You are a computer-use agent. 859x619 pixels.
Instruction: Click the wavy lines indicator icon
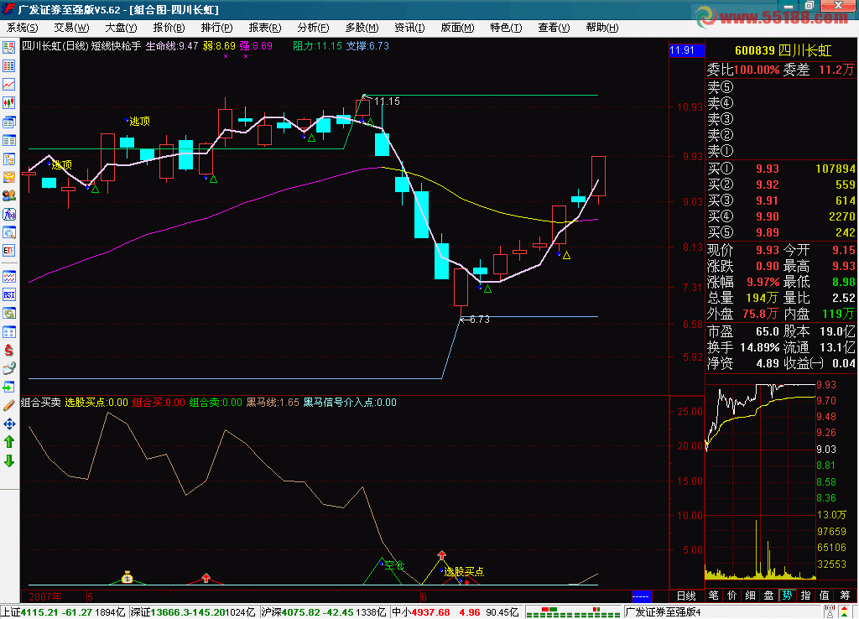pyautogui.click(x=8, y=276)
